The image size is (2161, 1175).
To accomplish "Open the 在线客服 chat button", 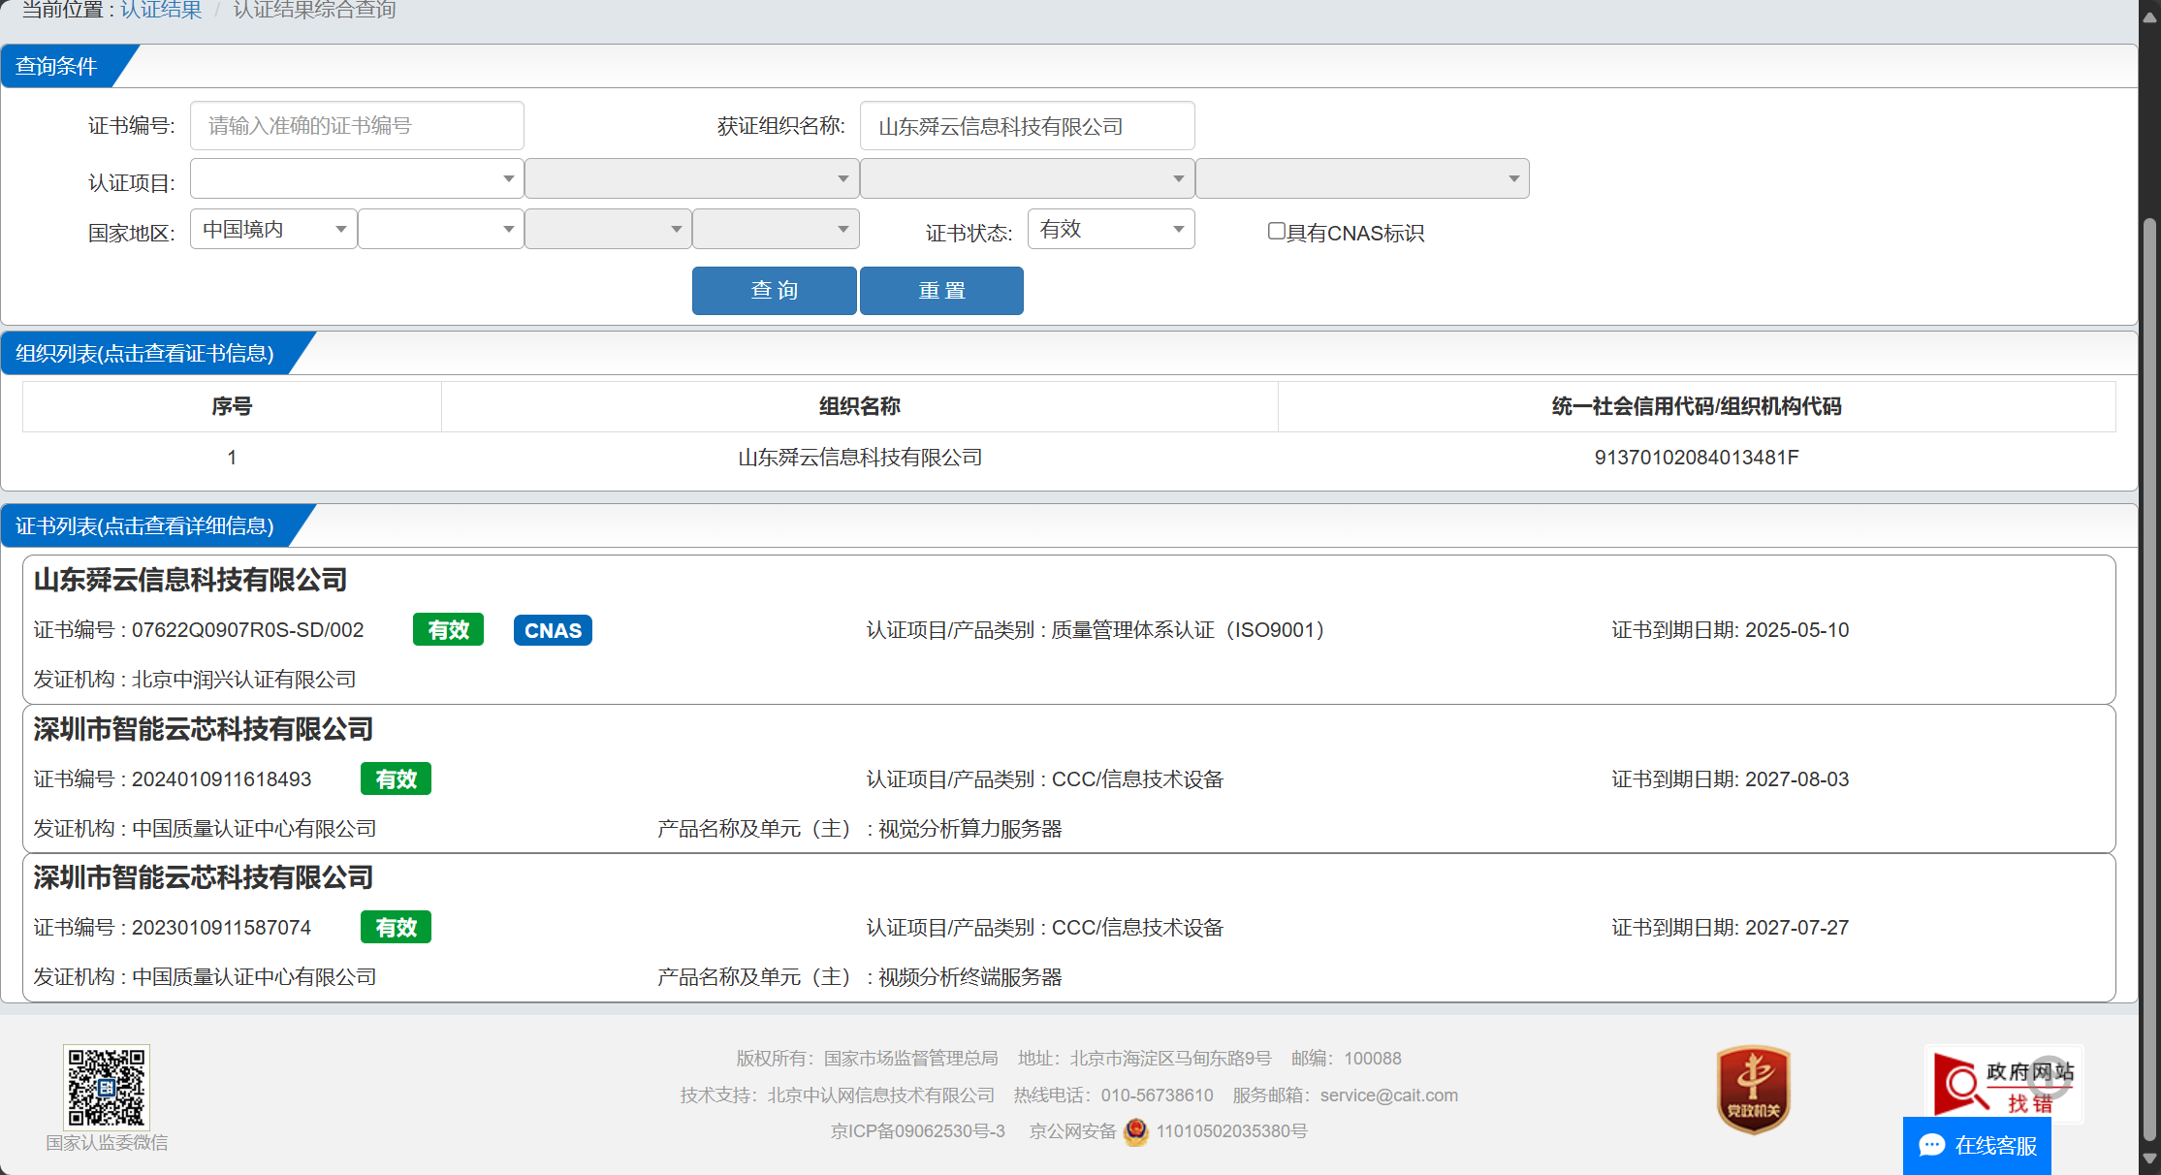I will (x=1977, y=1146).
